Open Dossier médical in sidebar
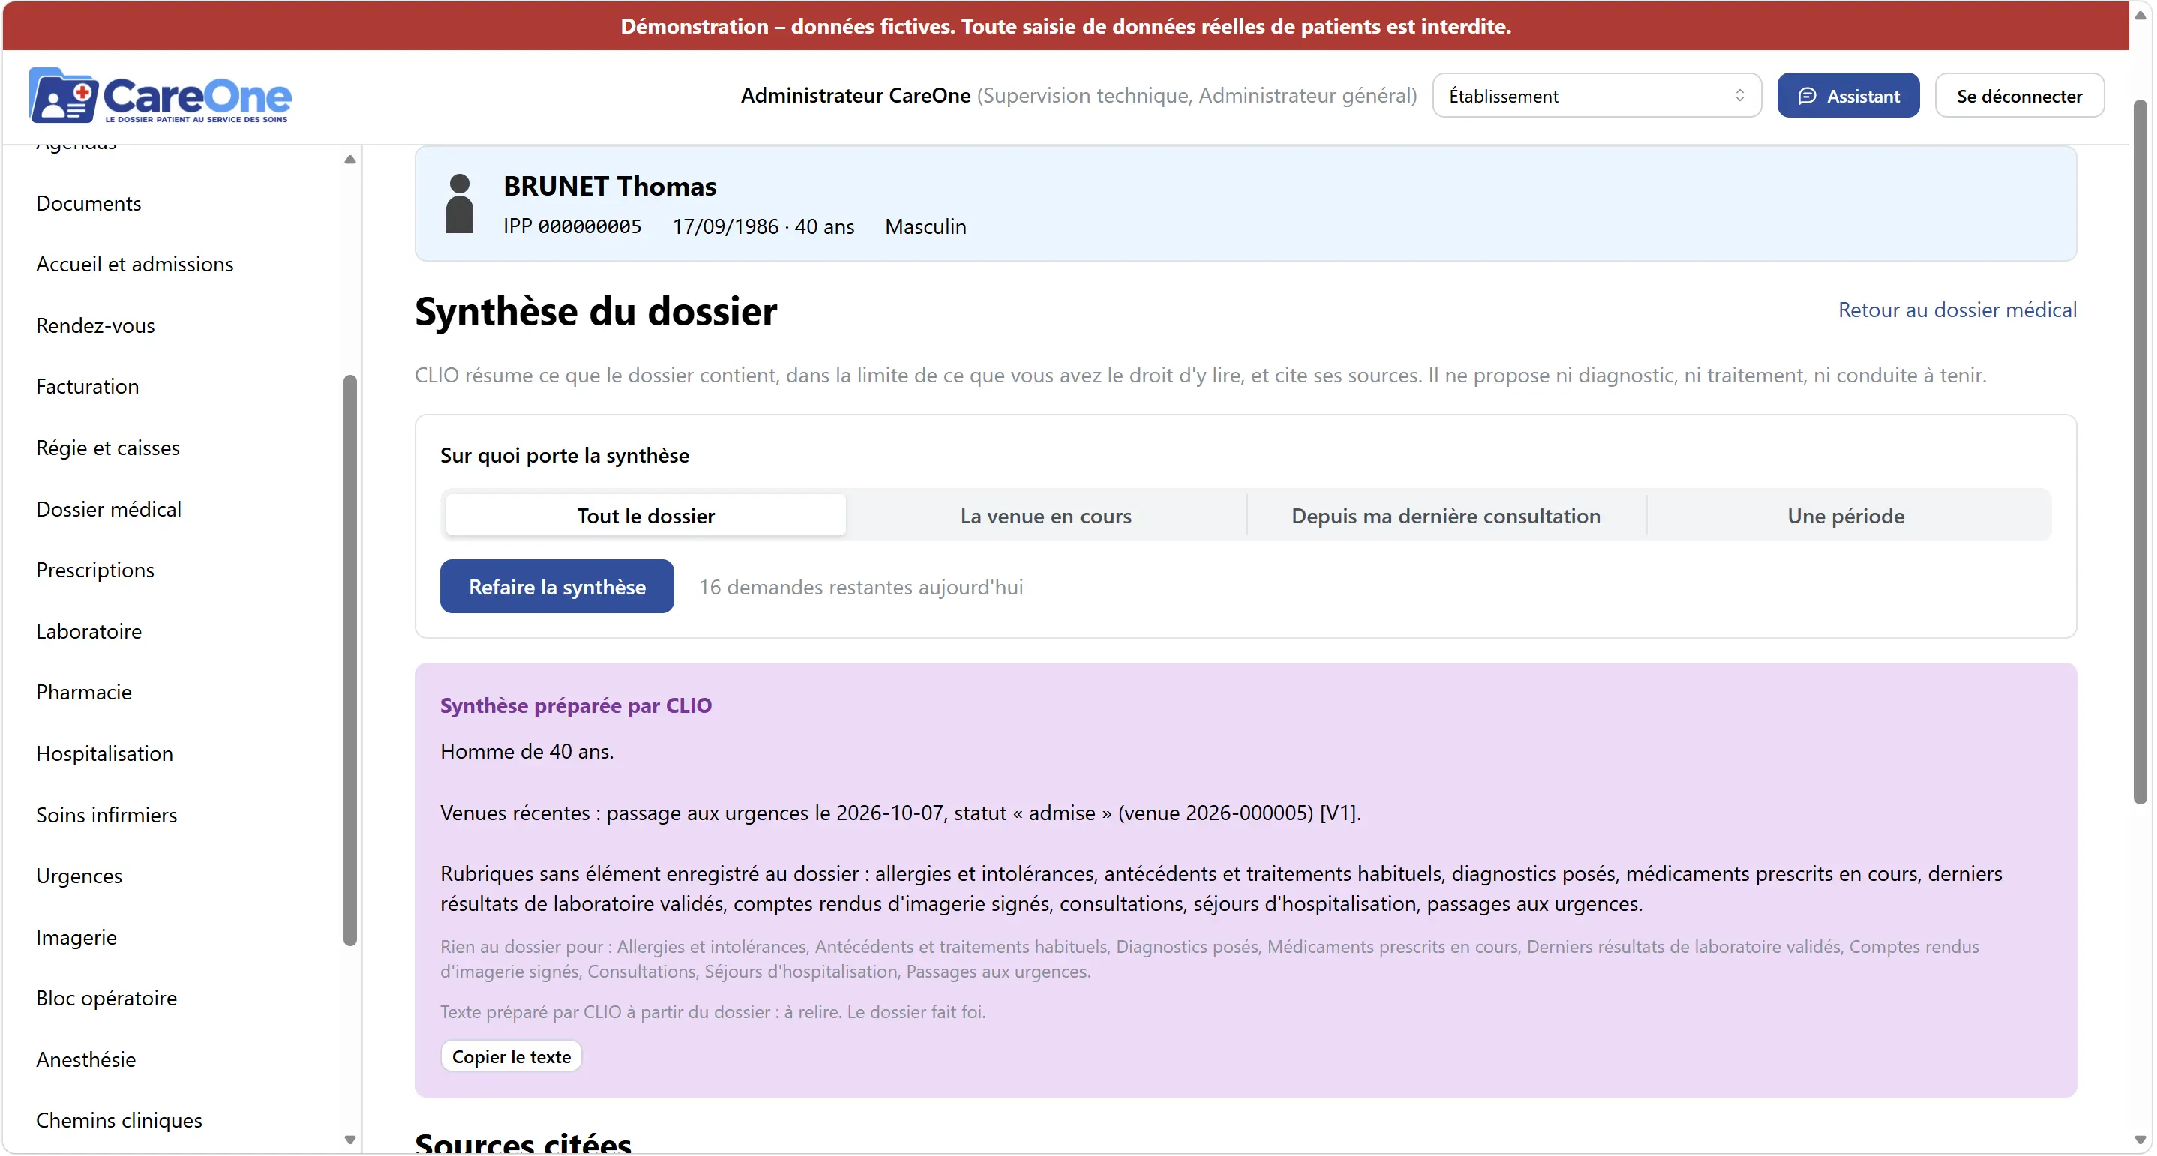 [x=109, y=509]
